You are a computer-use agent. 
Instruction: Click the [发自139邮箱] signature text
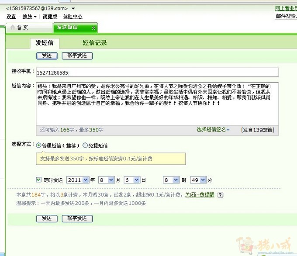coord(258,130)
